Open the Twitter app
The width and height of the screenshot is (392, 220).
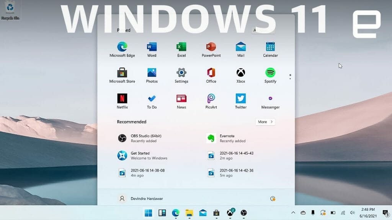(240, 101)
